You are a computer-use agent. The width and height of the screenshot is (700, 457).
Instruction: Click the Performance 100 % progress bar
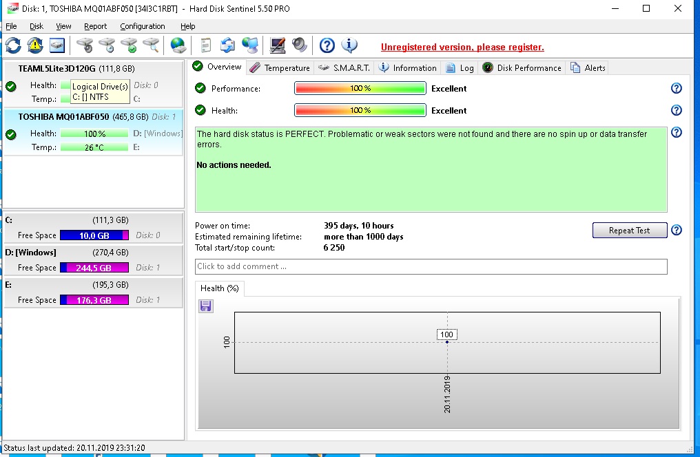(360, 88)
